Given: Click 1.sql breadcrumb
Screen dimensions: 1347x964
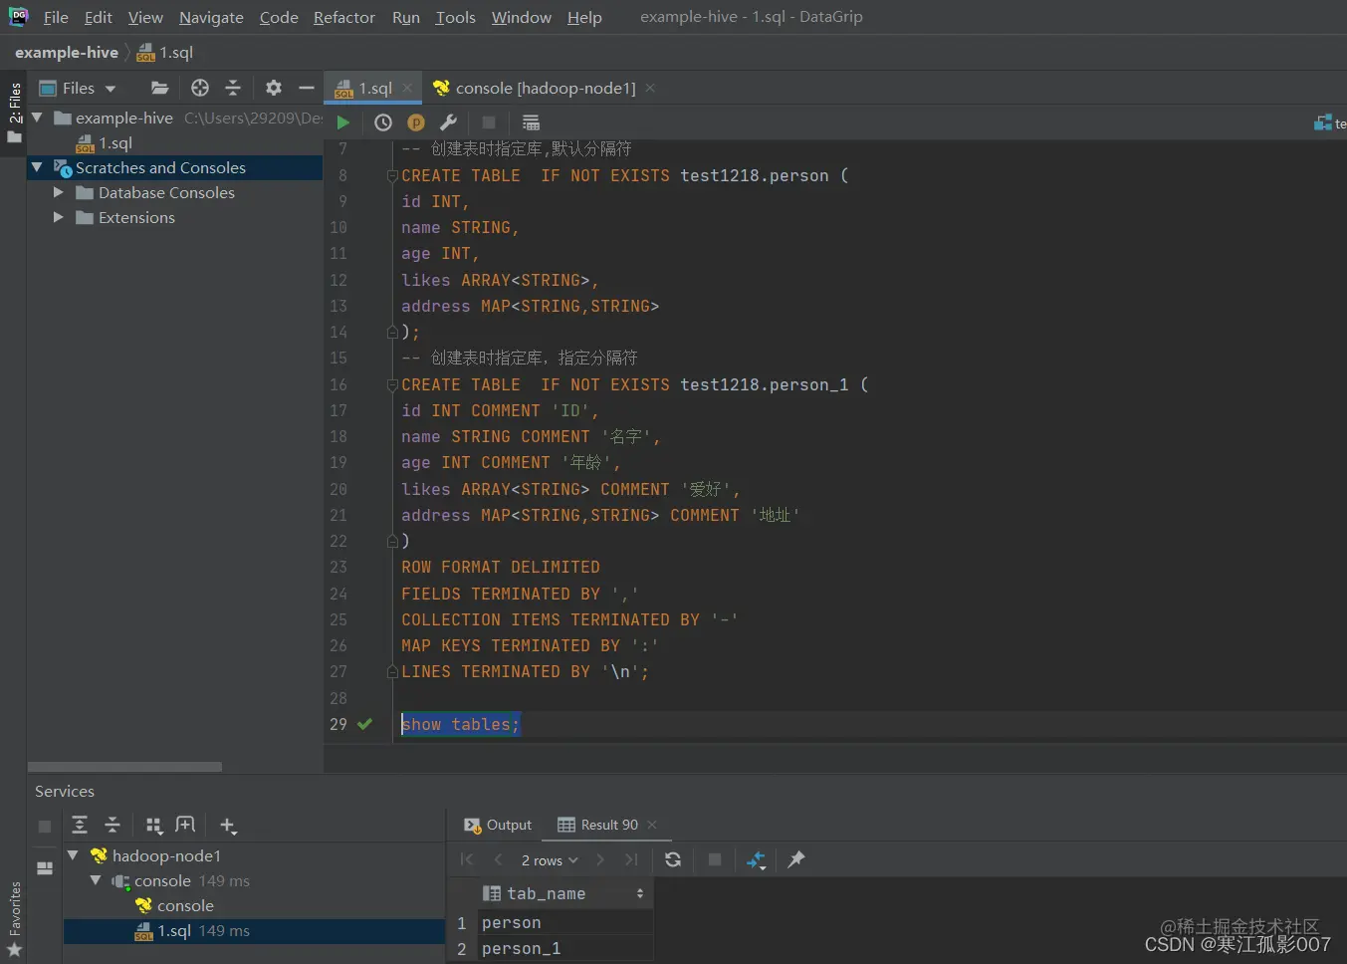Looking at the screenshot, I should (x=165, y=52).
